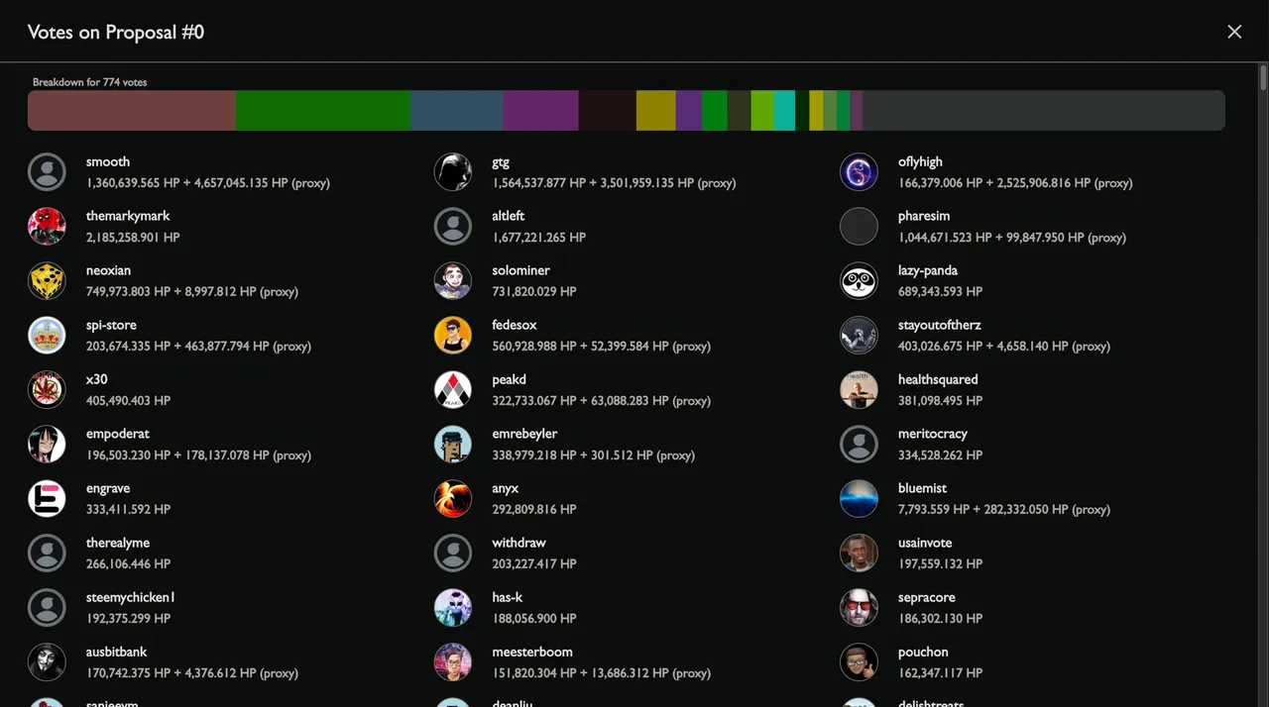Click the brown-red segment of vote breakdown bar
This screenshot has width=1269, height=707.
click(x=132, y=111)
